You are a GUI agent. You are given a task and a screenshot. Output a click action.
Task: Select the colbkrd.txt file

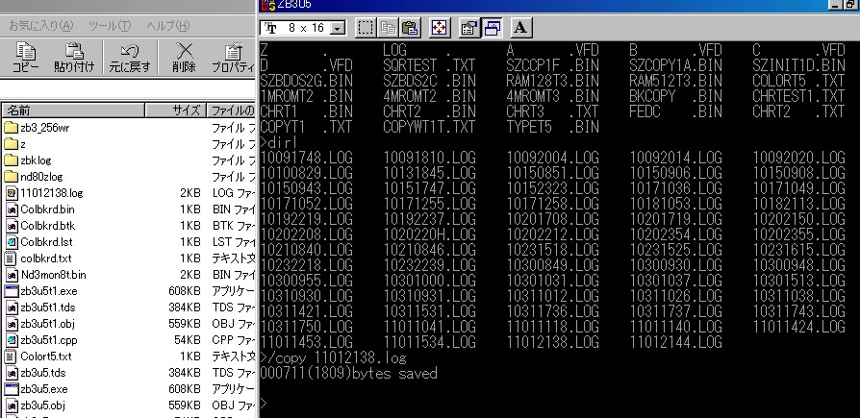38,258
